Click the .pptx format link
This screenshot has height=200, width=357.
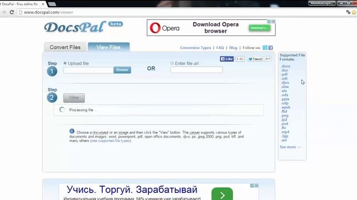(x=285, y=99)
